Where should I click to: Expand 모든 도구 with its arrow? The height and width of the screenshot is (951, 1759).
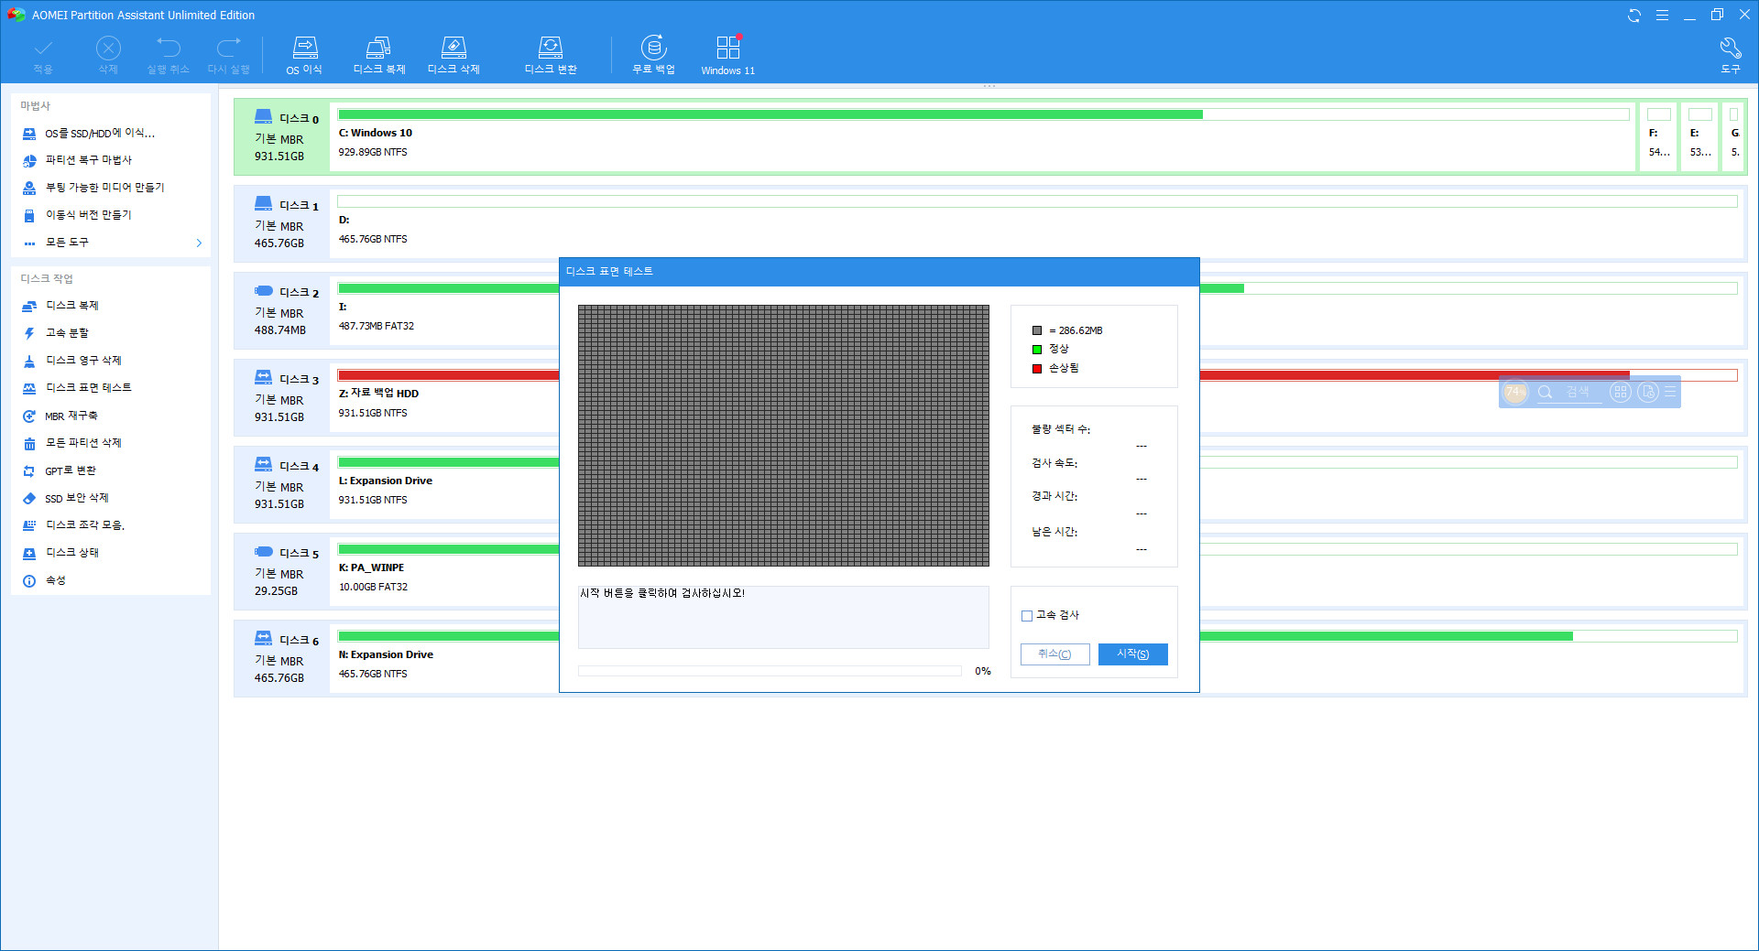tap(199, 243)
